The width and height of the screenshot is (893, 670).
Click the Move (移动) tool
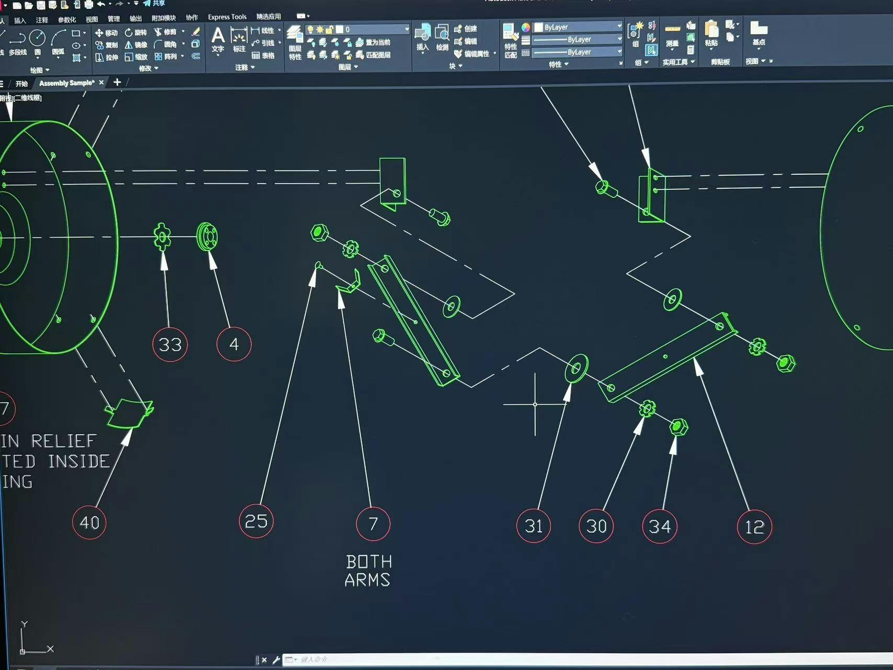coord(106,32)
